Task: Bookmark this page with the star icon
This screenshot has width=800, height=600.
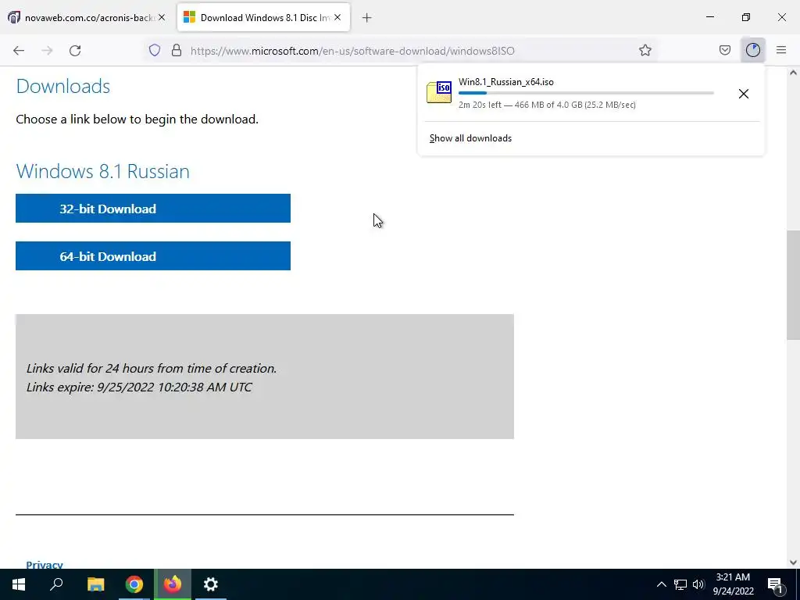Action: [x=645, y=50]
